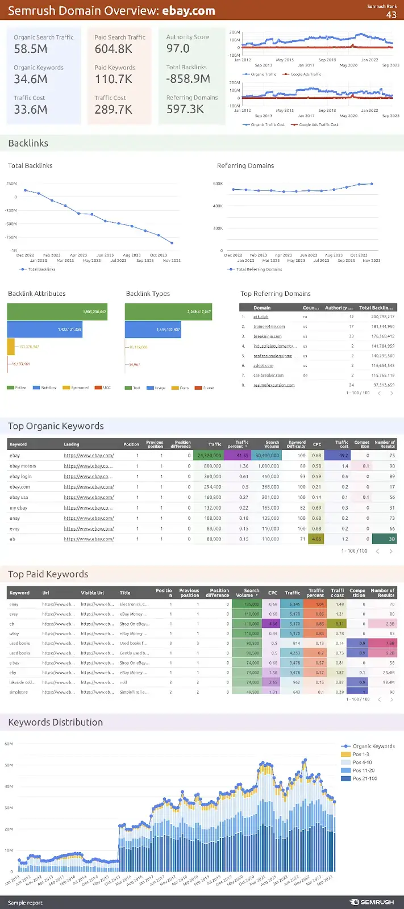Select the green Text bar 2,069,617,047
Viewport: 404px width, 909px height.
pyautogui.click(x=168, y=311)
